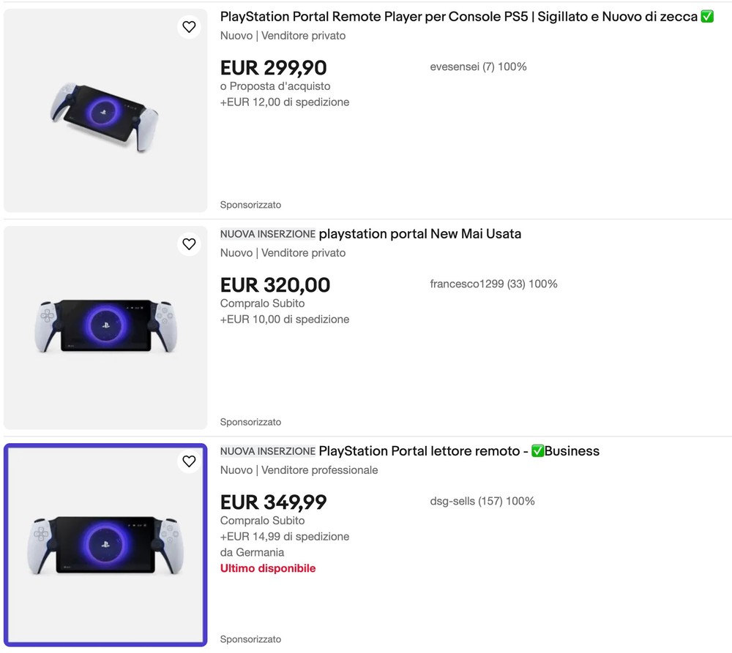Click the EUR 299,90 price
This screenshot has height=653, width=732.
click(x=273, y=68)
